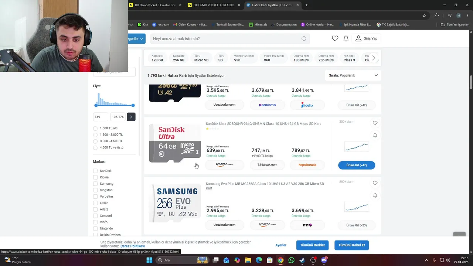Viewport: 473px width, 266px height.
Task: Open Windows Start menu
Action: tap(149, 260)
